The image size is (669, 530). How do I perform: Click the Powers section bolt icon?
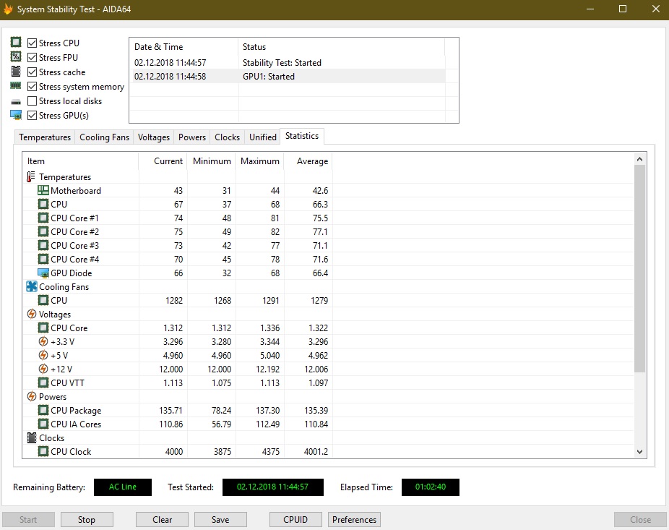(x=32, y=396)
